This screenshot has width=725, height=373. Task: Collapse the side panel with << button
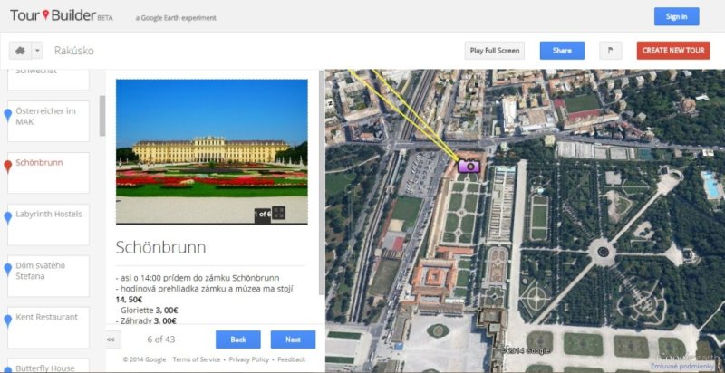coord(111,340)
